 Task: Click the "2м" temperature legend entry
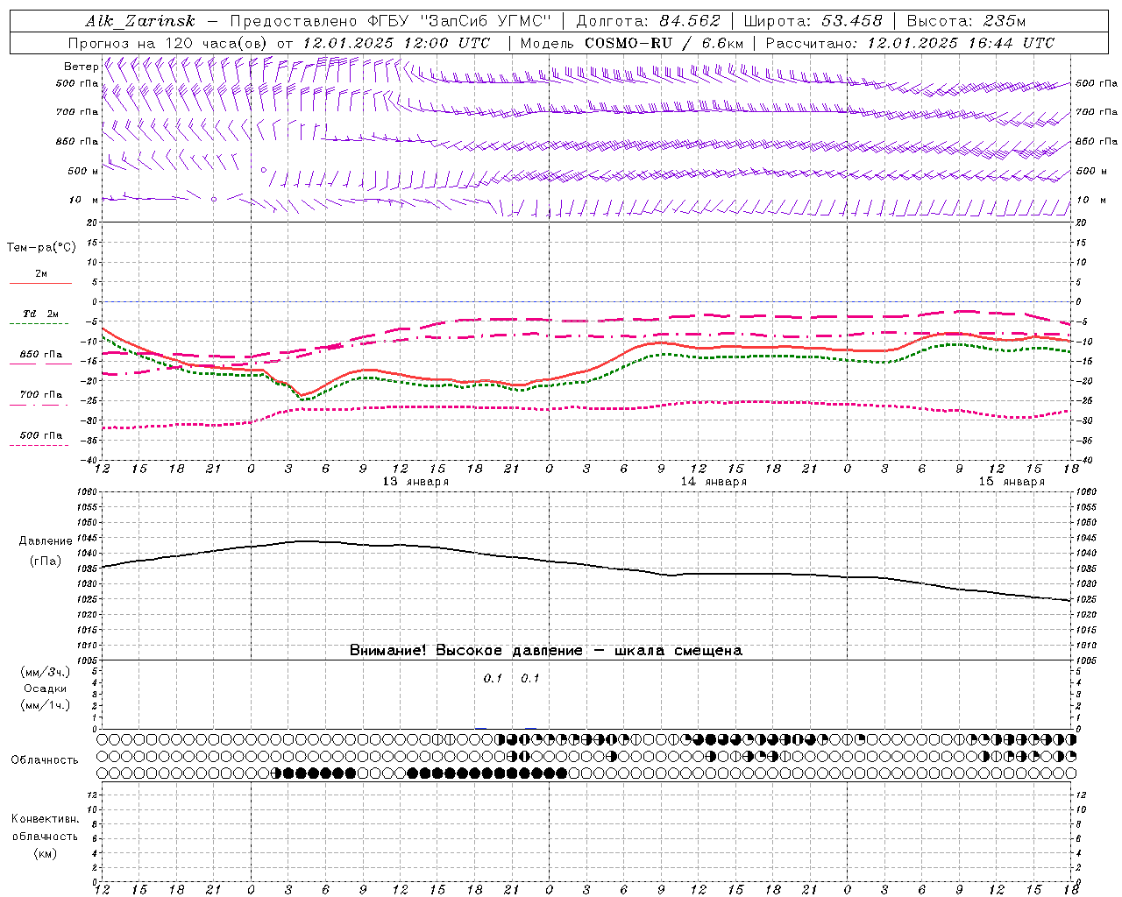41,273
